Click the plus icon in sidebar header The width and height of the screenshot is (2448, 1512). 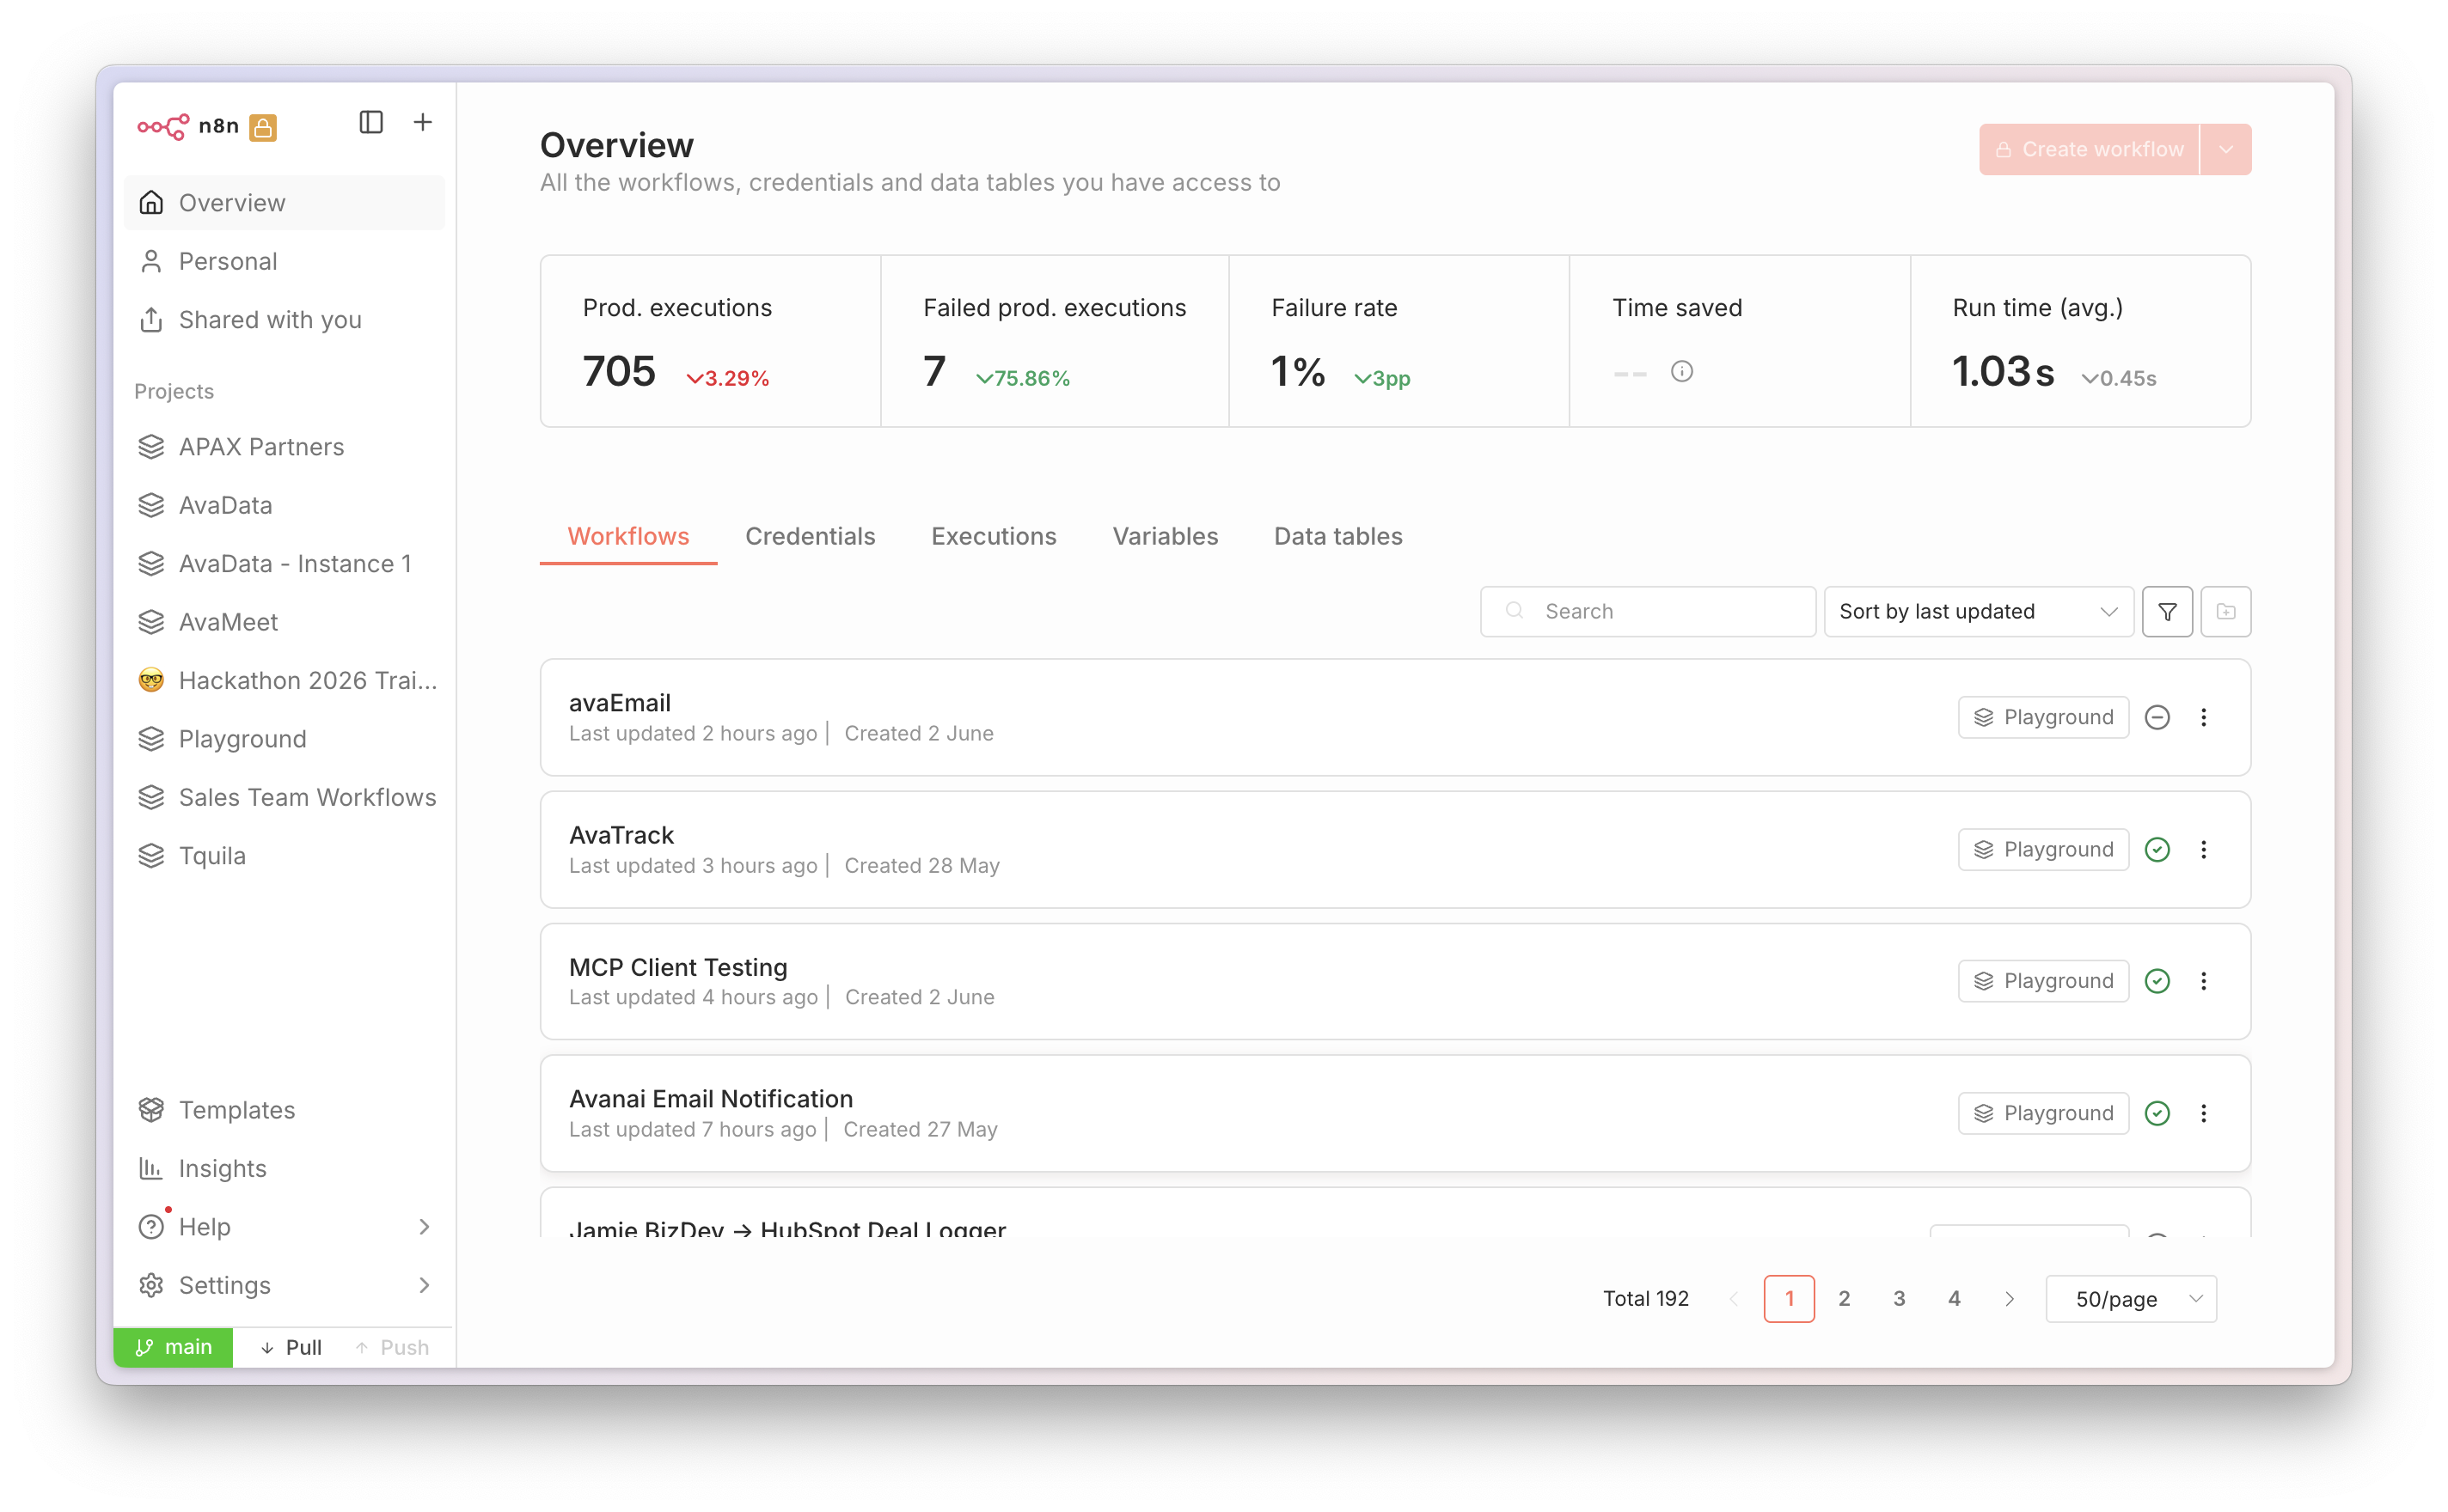[x=423, y=122]
